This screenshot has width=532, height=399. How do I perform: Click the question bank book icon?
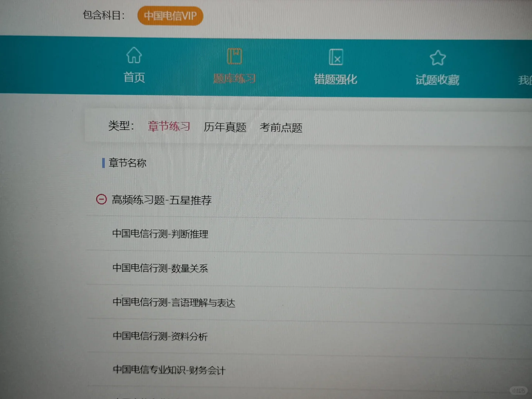pyautogui.click(x=235, y=57)
